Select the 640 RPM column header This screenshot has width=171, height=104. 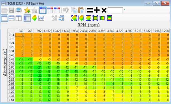click(20, 31)
